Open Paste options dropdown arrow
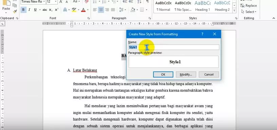 [6, 13]
